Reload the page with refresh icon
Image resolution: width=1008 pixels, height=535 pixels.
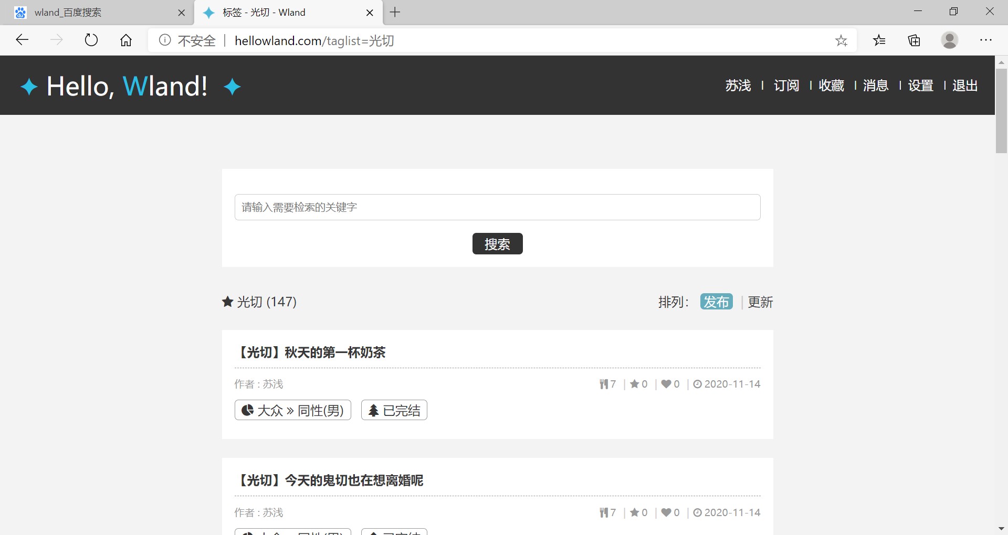[x=91, y=40]
